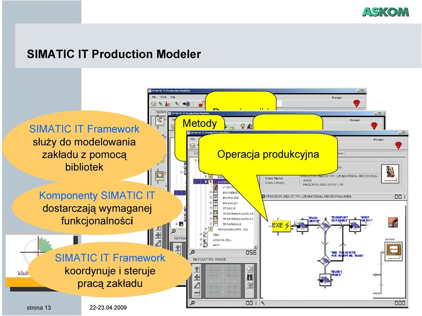The width and height of the screenshot is (422, 316).
Task: Click the small orange gear picture in diagram
Action: pos(393,223)
